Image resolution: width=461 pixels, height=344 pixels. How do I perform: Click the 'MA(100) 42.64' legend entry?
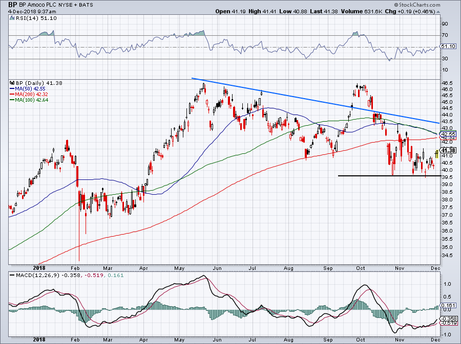point(31,100)
